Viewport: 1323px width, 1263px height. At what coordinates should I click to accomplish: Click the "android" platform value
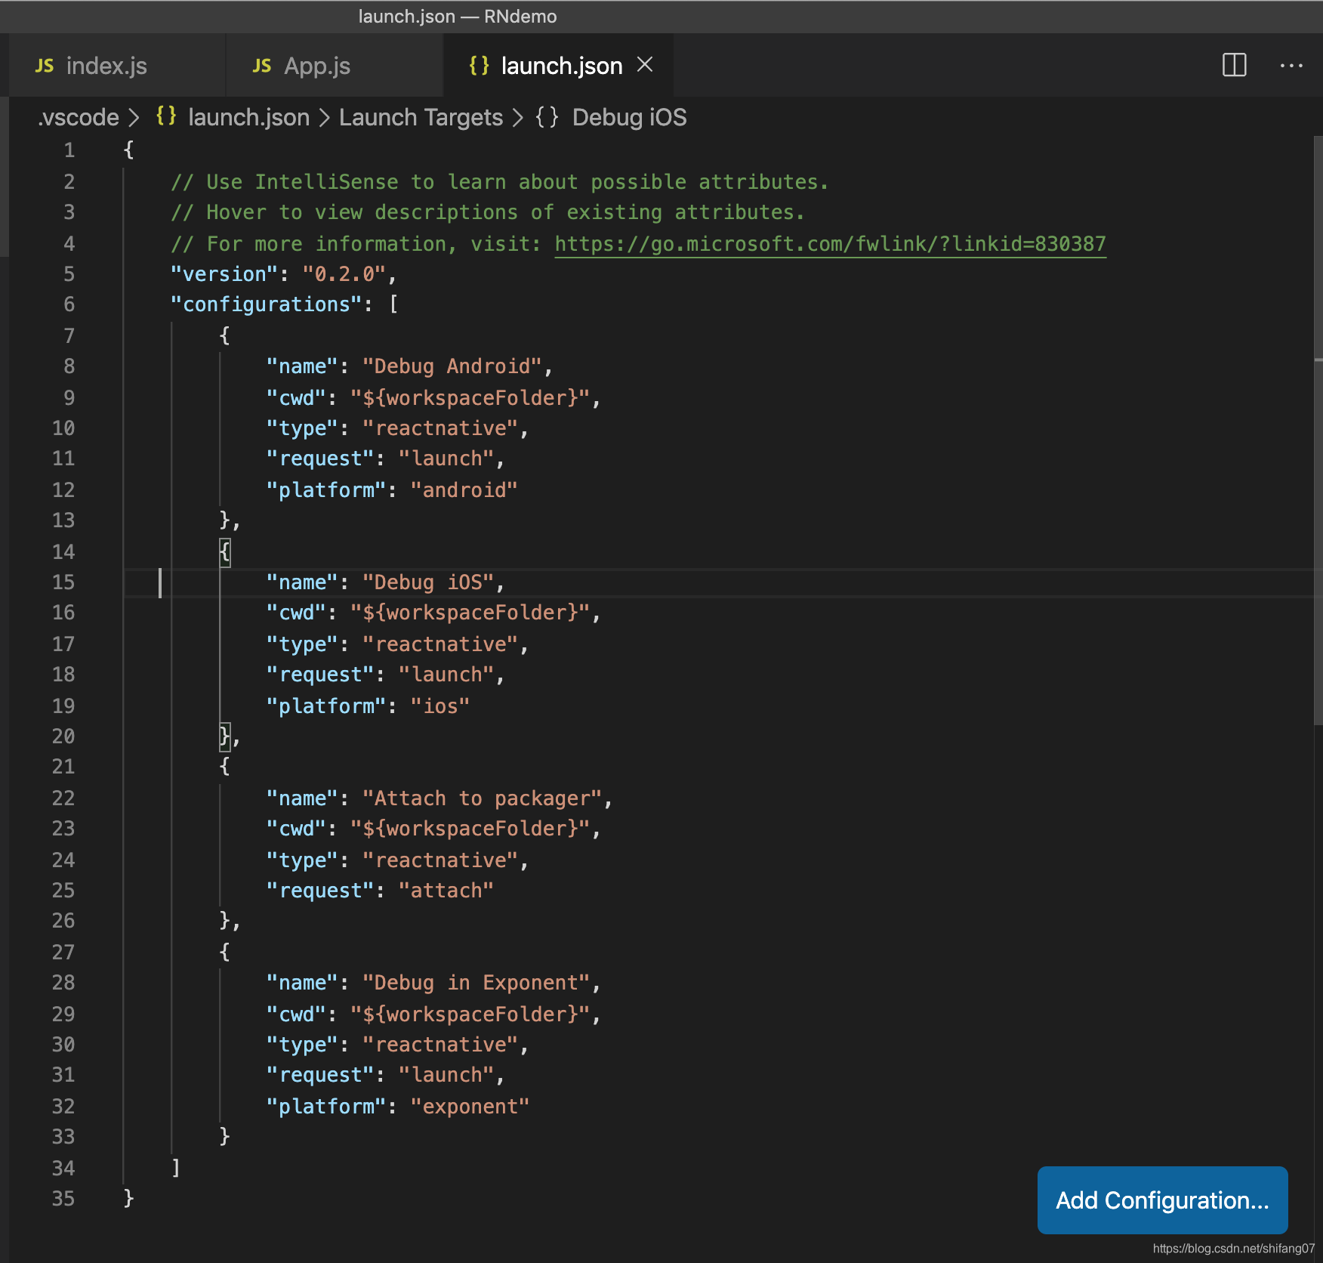point(464,490)
